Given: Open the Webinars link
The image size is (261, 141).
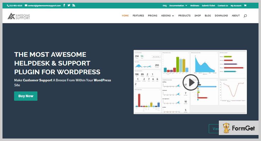Looking at the screenshot, I should (x=194, y=6).
